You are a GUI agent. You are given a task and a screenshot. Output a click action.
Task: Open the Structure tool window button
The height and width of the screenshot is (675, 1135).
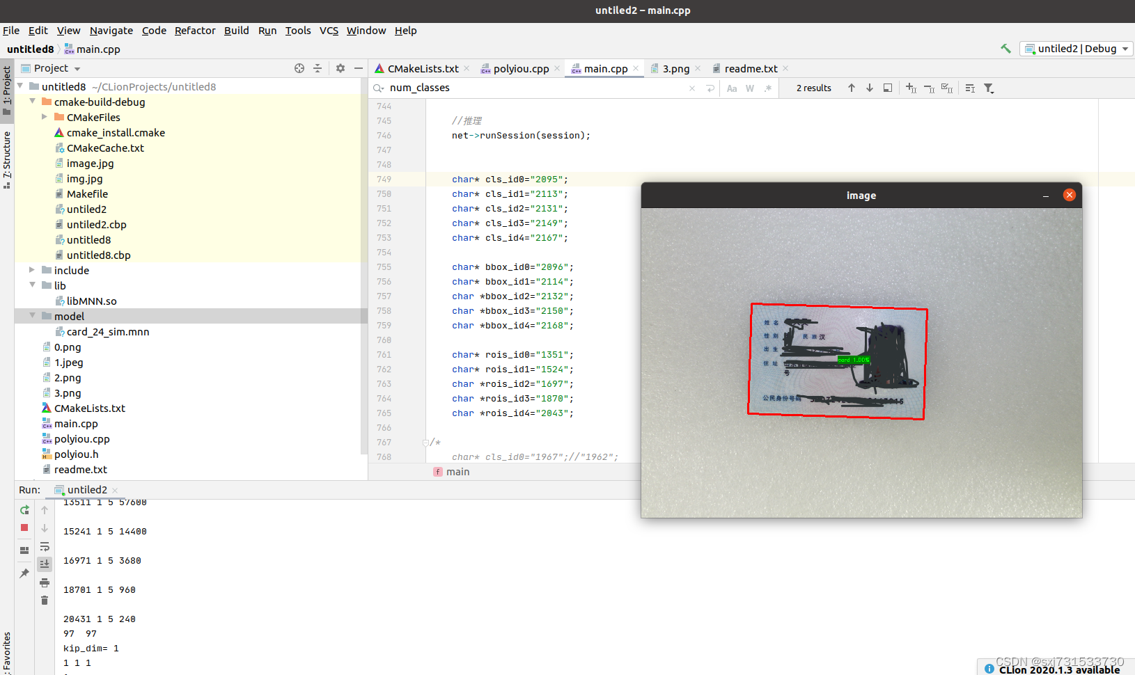[7, 159]
